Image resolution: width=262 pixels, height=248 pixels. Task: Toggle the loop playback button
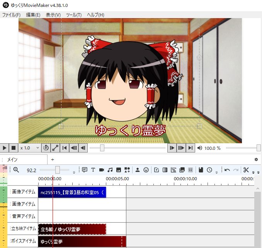point(46,148)
